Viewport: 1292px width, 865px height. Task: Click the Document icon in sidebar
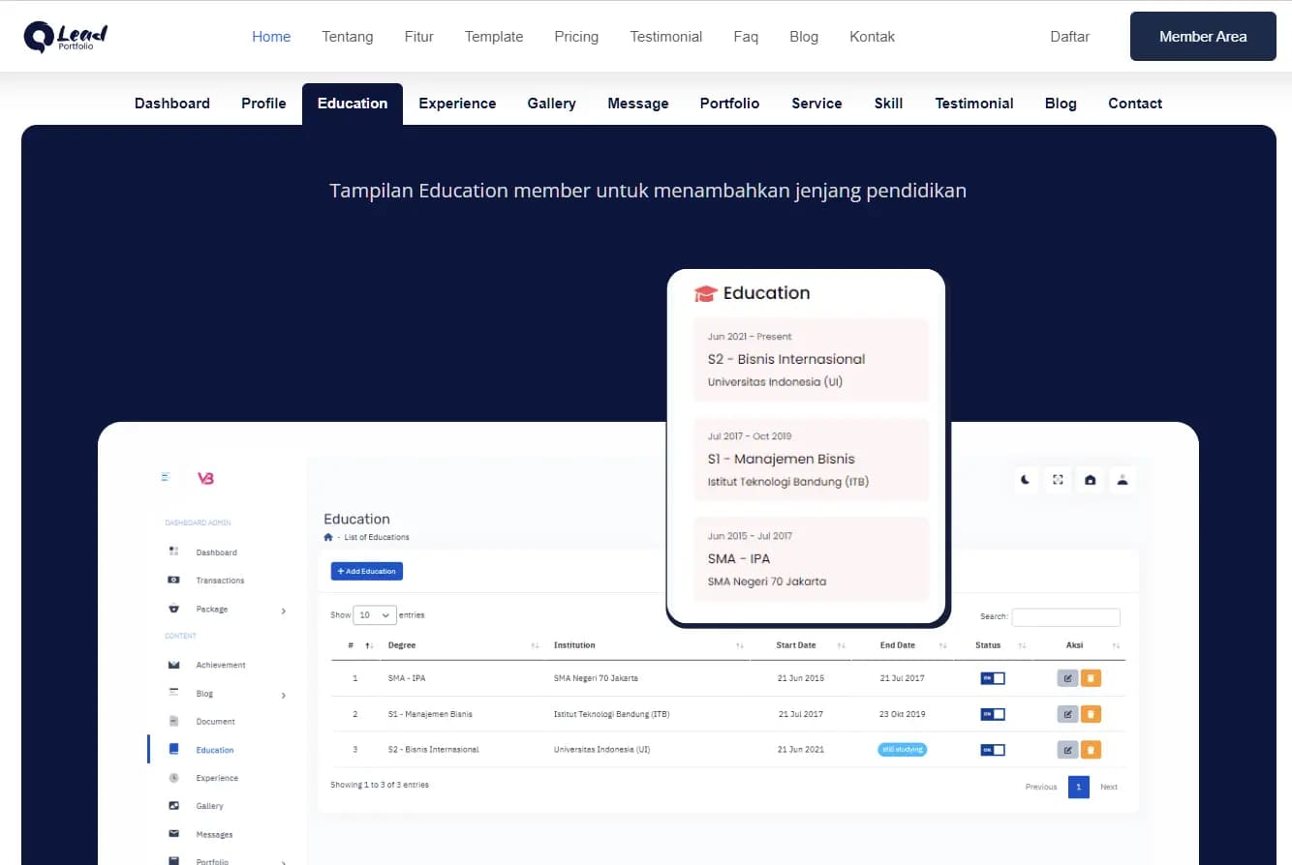173,721
